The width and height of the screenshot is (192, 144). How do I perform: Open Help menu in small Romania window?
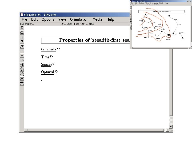pos(166,3)
